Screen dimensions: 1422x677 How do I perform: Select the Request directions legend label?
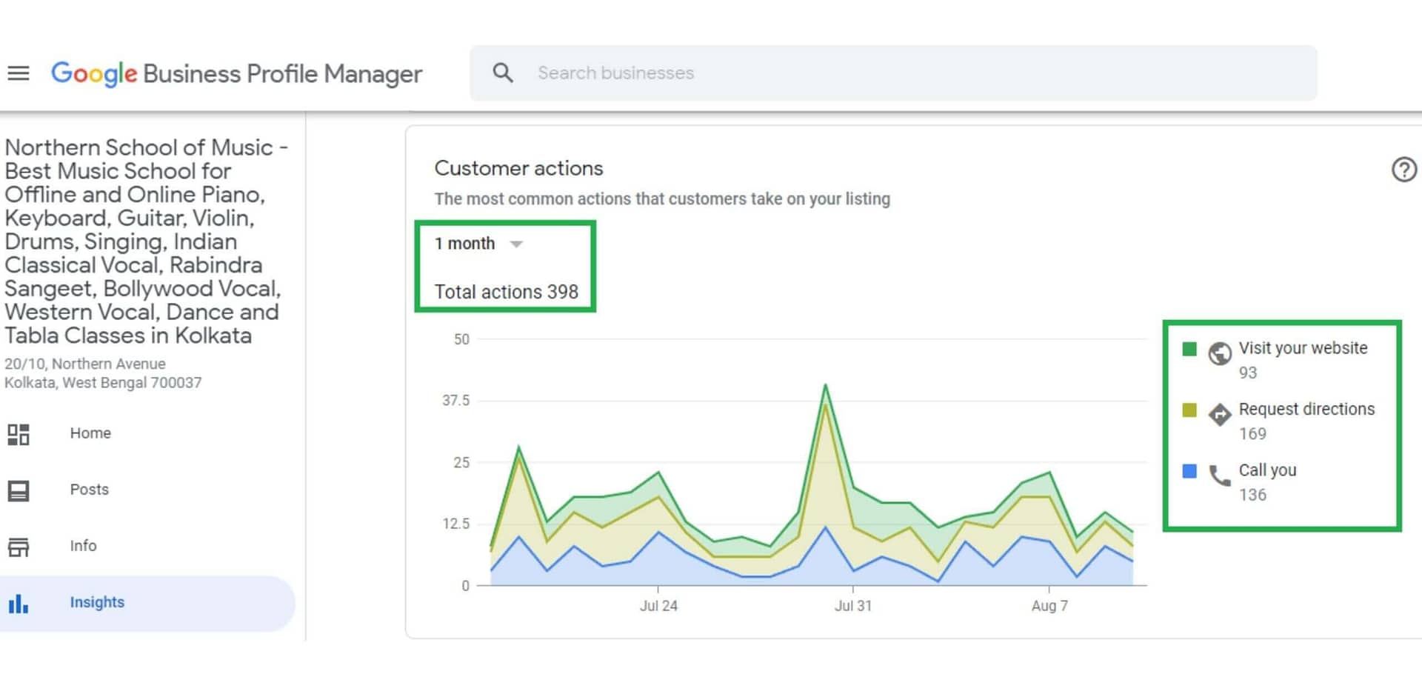[x=1306, y=410]
